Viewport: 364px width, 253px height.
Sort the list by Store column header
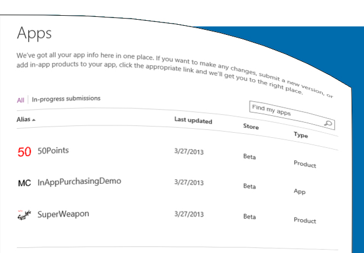point(251,127)
